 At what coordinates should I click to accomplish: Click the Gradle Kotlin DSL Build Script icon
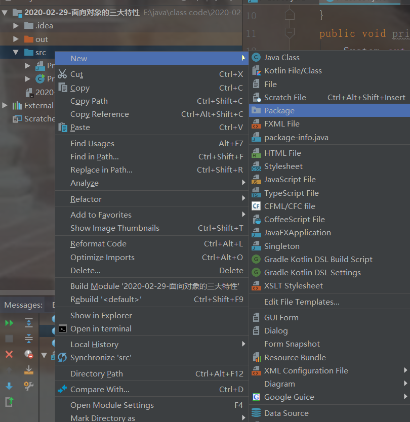coord(256,259)
